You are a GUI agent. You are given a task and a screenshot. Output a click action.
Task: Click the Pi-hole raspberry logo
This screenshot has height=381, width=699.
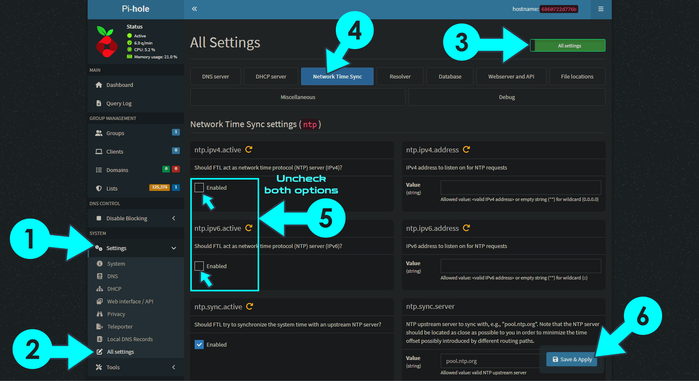107,42
